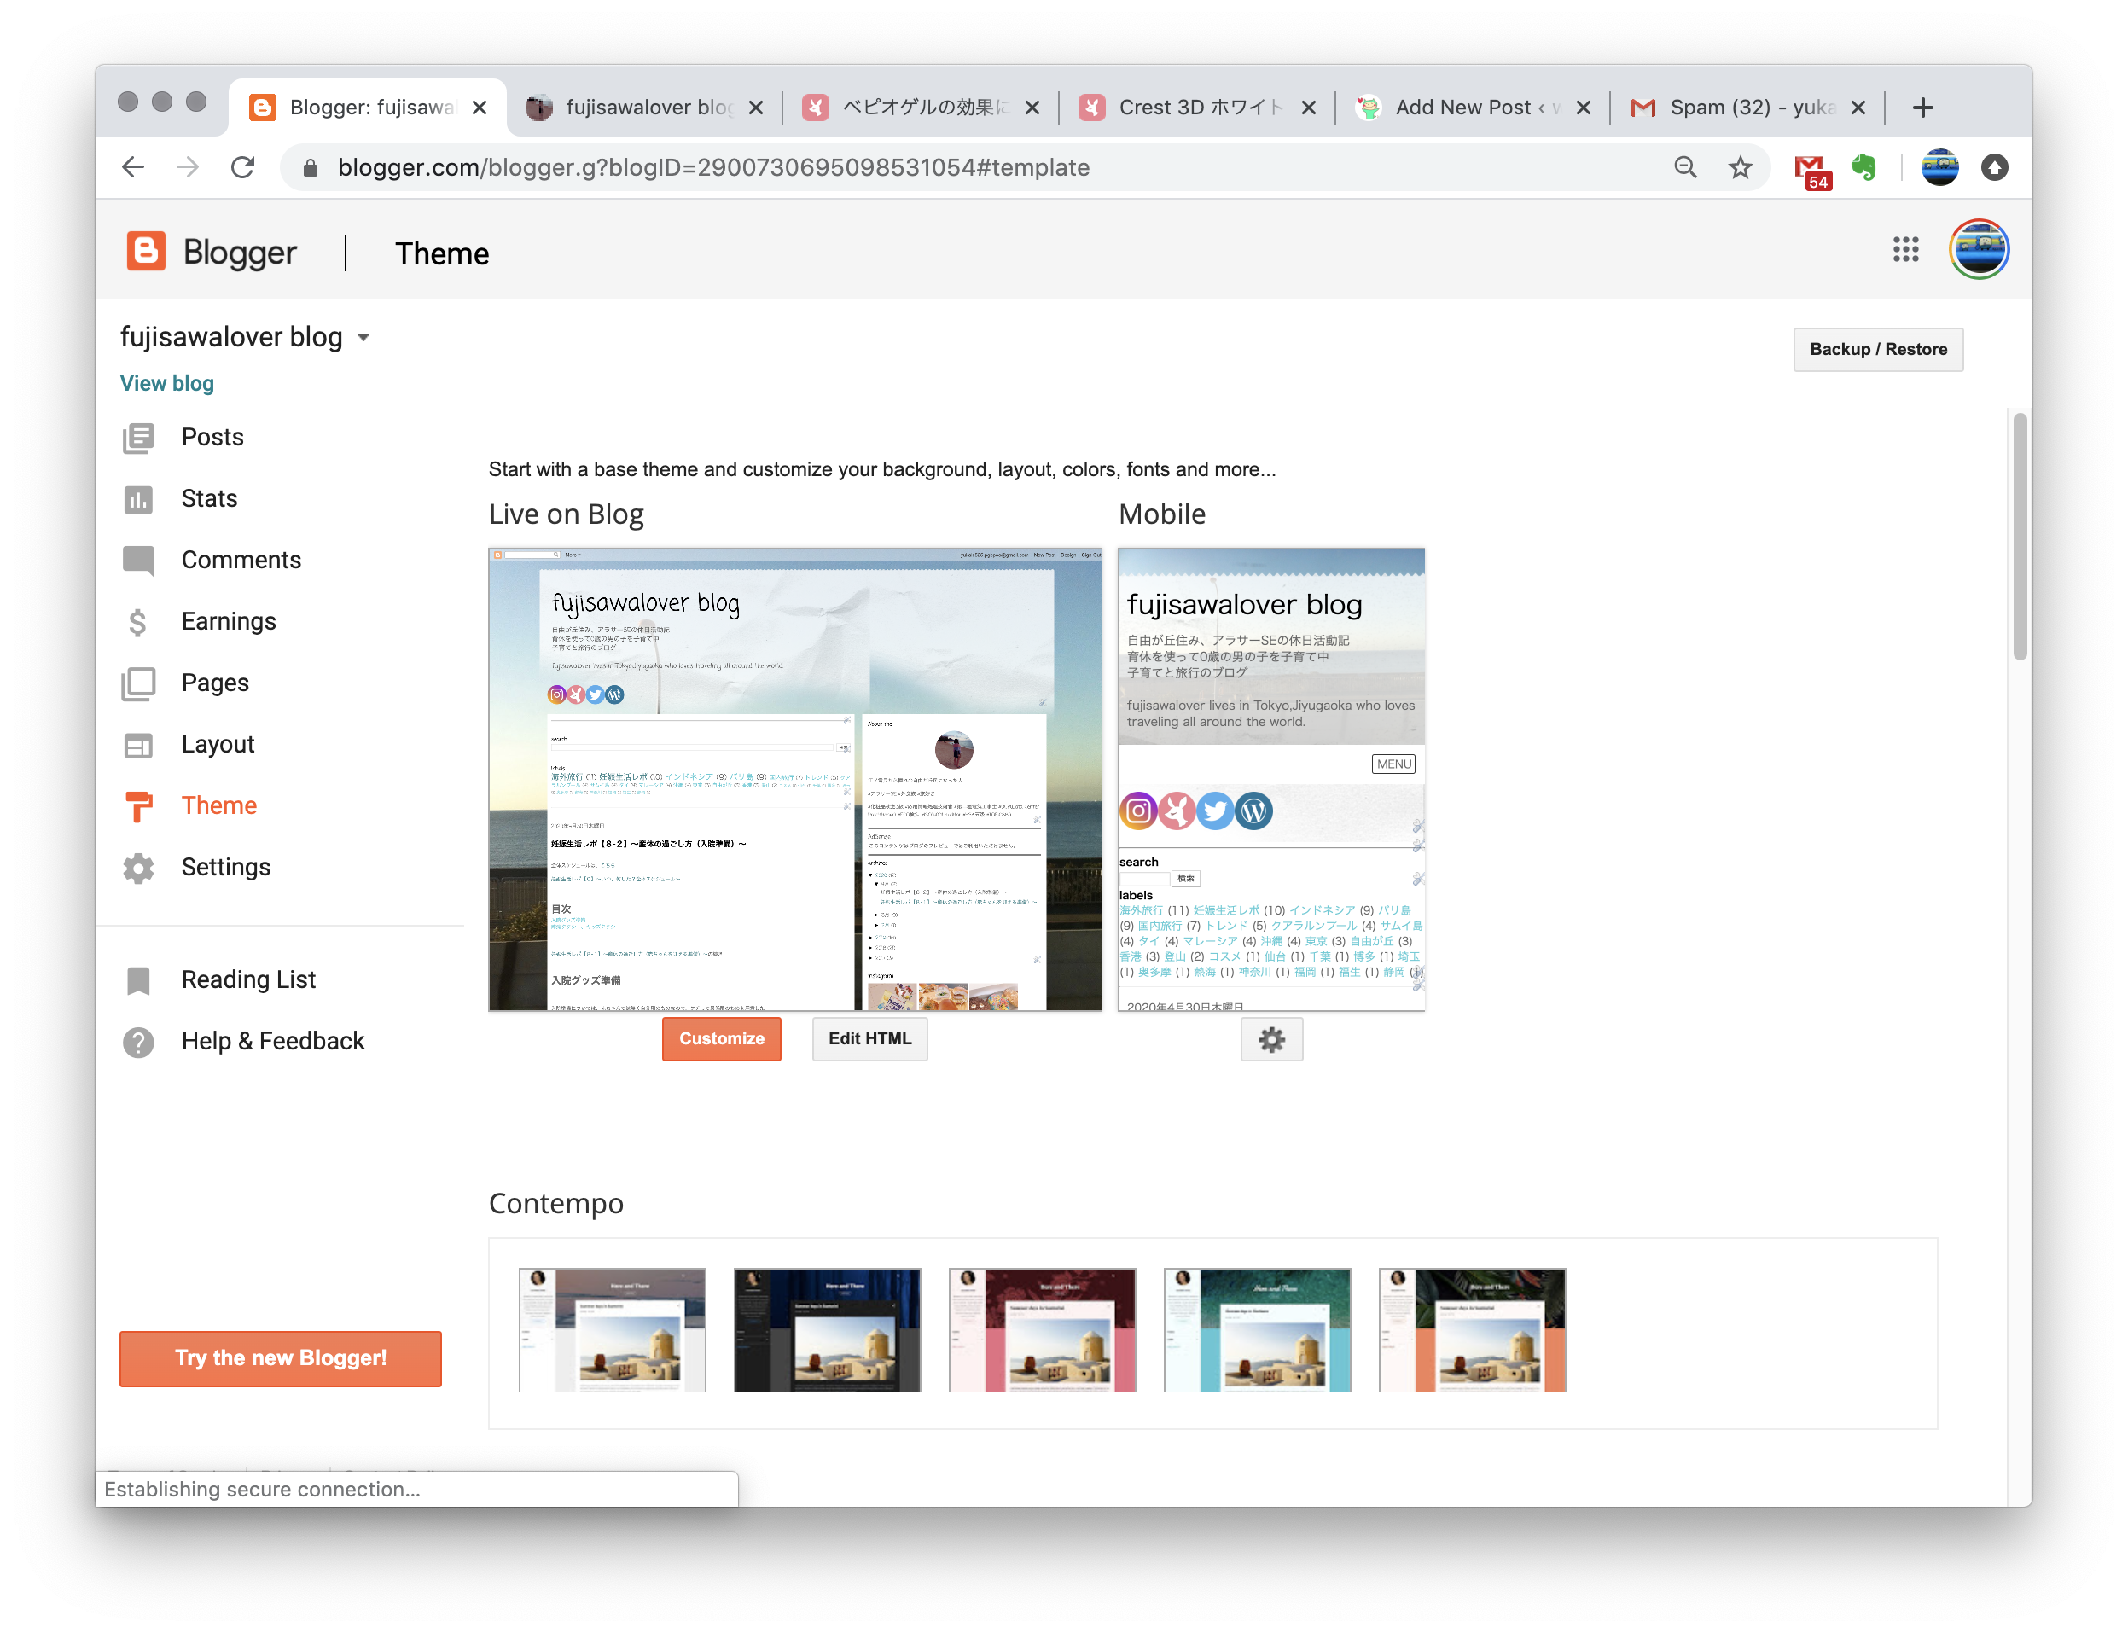Click the Comments bubble icon
This screenshot has width=2128, height=1633.
tap(138, 561)
